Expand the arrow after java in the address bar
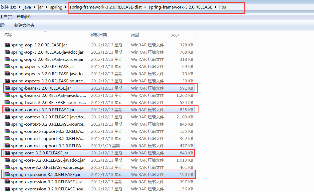Screen dimensions: 314x192 point(34,7)
